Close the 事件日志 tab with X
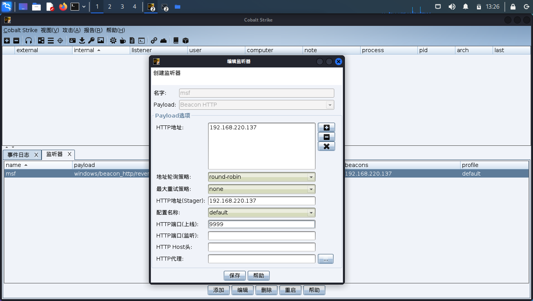 36,155
